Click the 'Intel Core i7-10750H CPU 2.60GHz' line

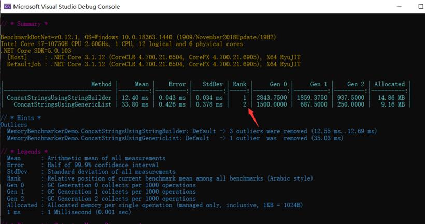[x=122, y=44]
